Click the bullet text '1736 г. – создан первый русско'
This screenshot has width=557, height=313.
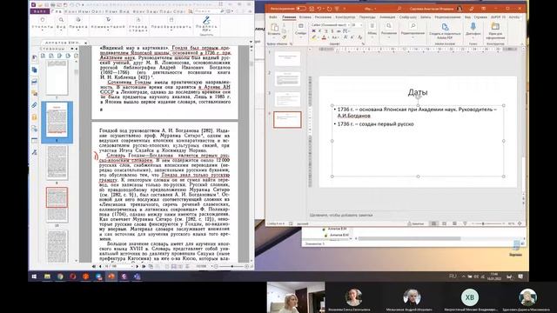pos(375,123)
